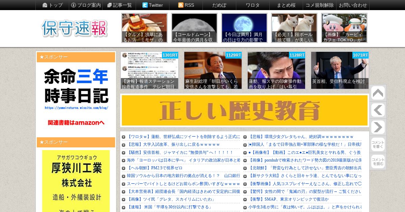Open the 【コールドムーン】 moon thumbnail
Image resolution: width=405 pixels, height=212 pixels.
(194, 28)
